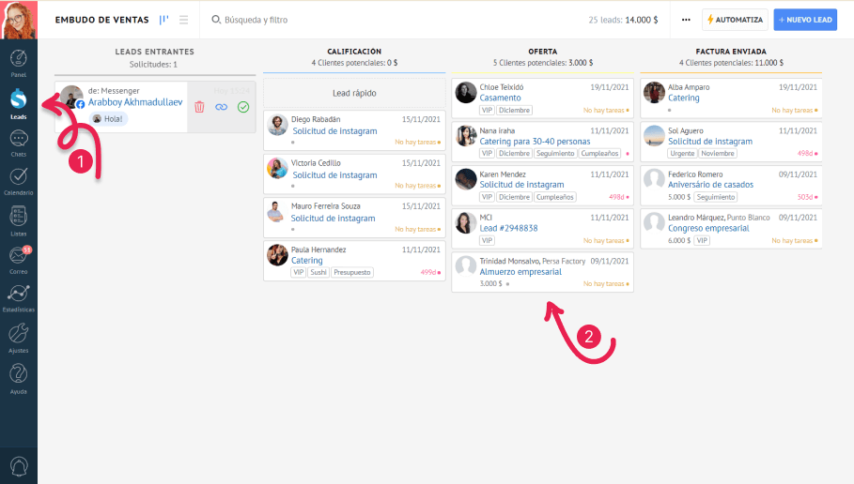
Task: Switch to list view
Action: (x=184, y=20)
